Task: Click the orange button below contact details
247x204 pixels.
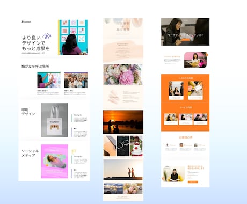Action: pyautogui.click(x=193, y=182)
